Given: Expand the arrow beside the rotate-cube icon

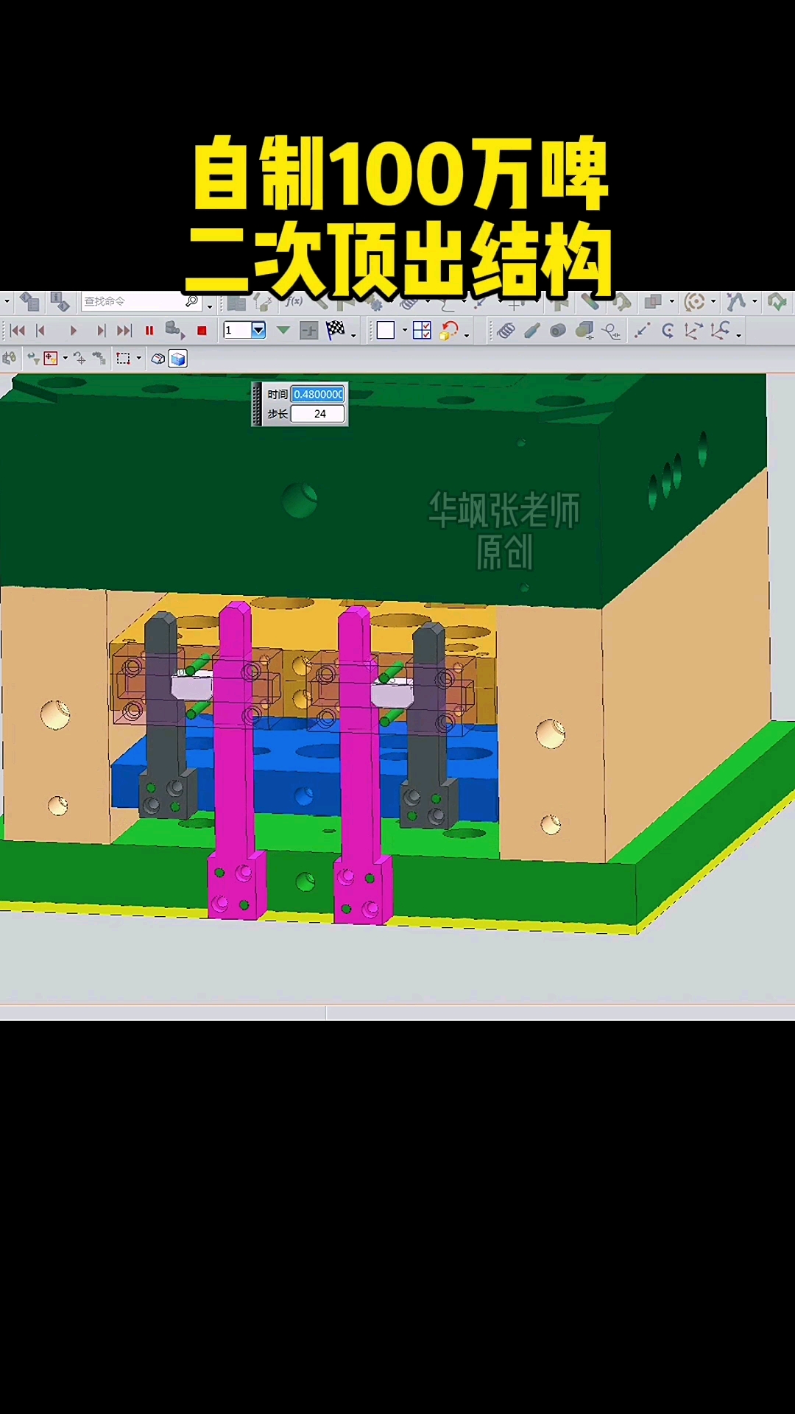Looking at the screenshot, I should pyautogui.click(x=467, y=335).
